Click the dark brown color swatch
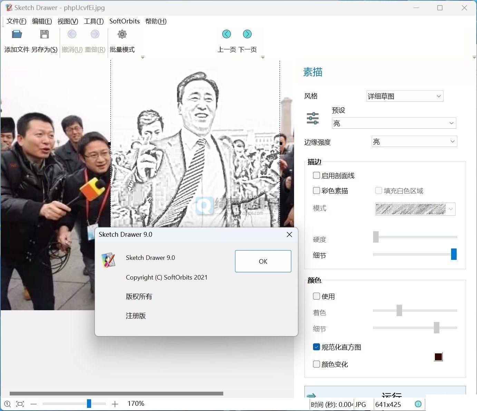Image resolution: width=477 pixels, height=411 pixels. coord(438,357)
